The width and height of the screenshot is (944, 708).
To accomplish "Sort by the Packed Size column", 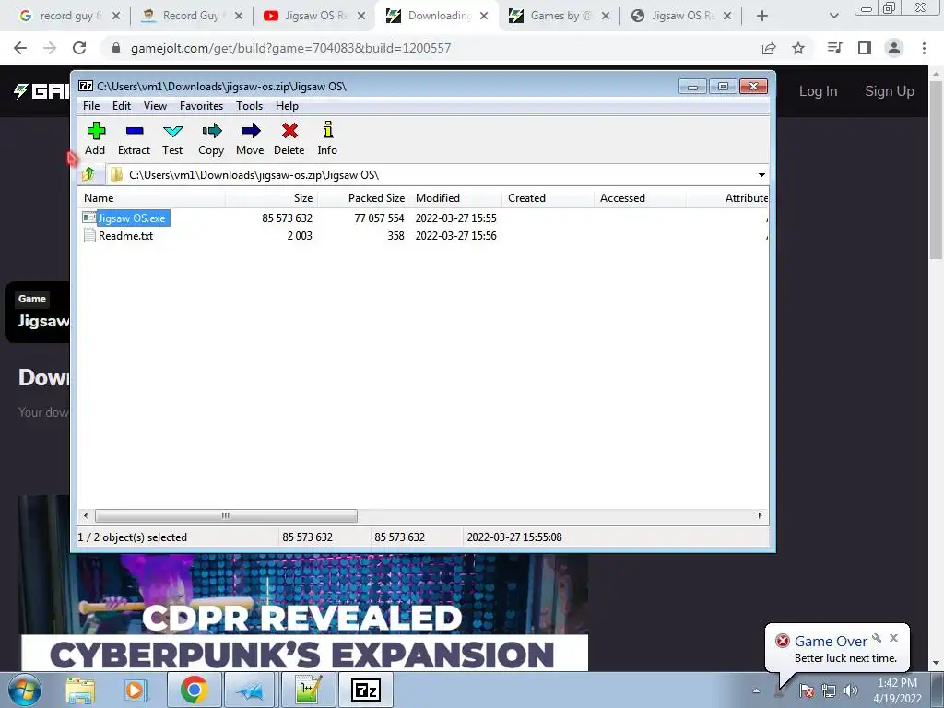I will tap(363, 198).
